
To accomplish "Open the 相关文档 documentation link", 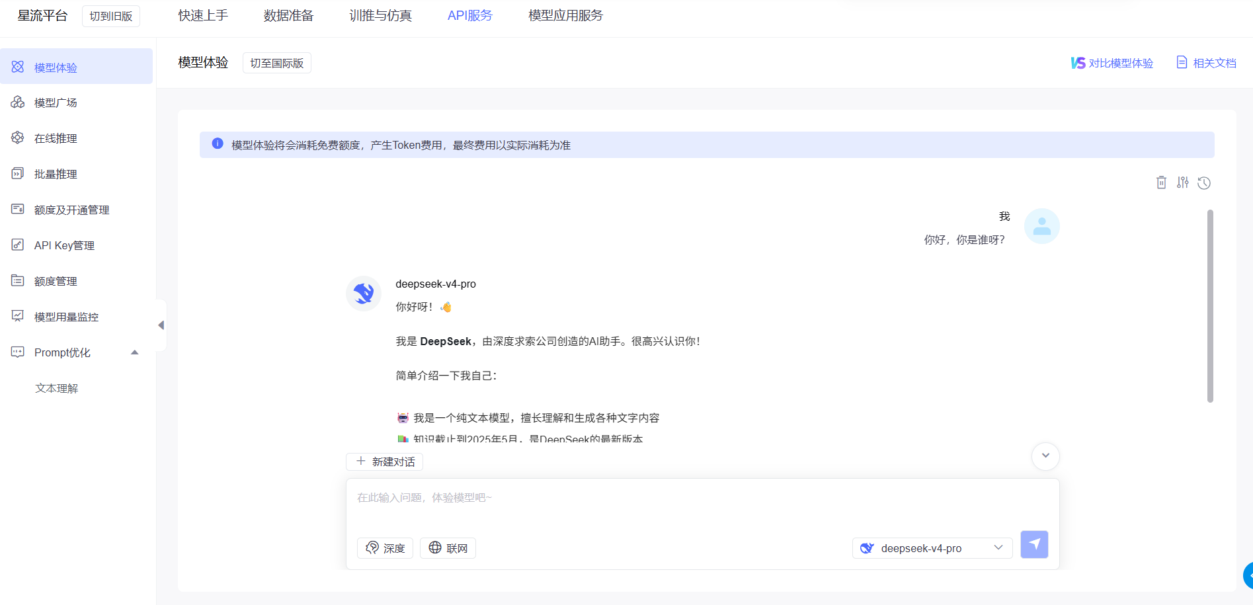I will [1206, 63].
